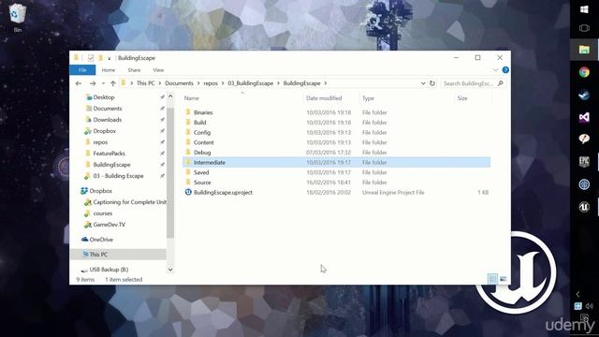Go forward with the forward arrow

tap(93, 83)
